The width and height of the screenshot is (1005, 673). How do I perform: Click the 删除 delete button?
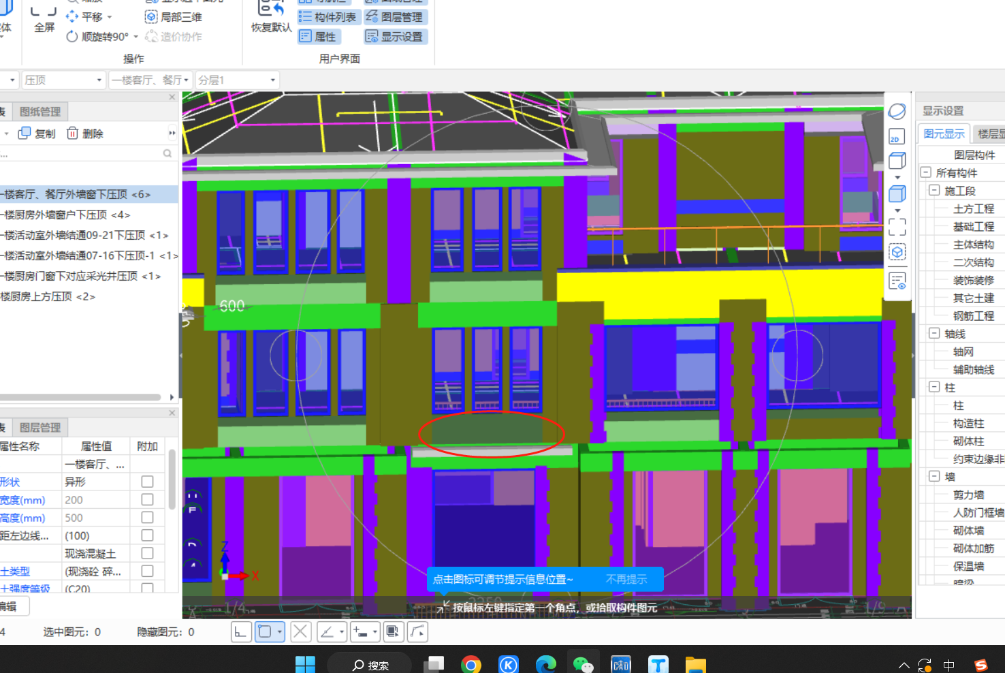(x=85, y=134)
